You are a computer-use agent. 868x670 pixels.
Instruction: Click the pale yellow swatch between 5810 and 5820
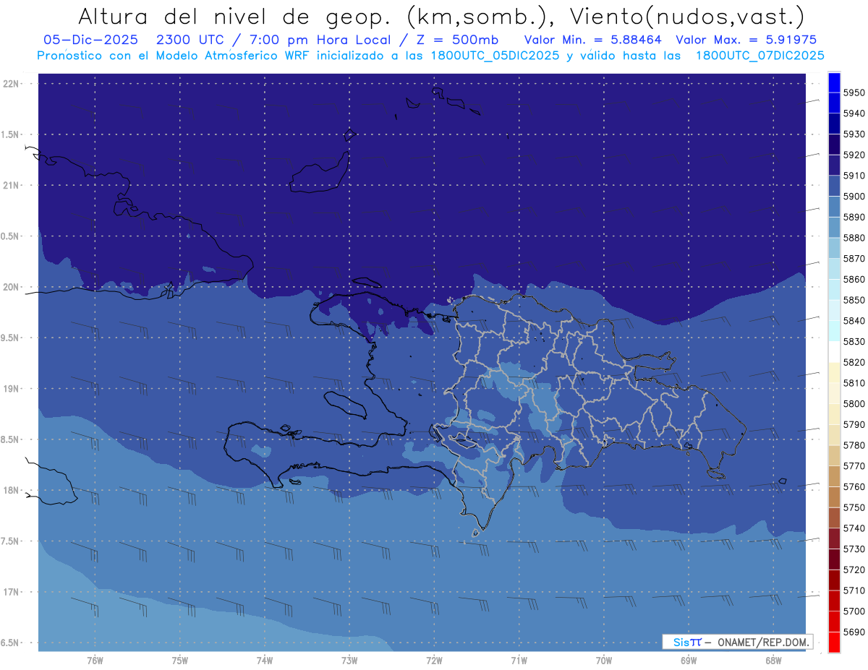834,372
